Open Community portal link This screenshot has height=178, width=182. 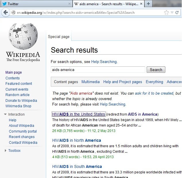(x=23, y=131)
